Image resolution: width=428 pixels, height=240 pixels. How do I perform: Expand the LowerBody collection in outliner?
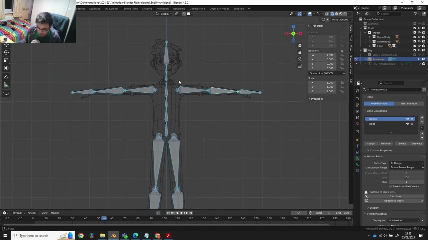pyautogui.click(x=369, y=41)
